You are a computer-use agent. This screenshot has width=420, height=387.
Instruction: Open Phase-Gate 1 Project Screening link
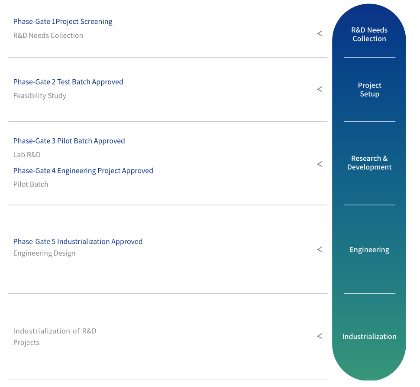click(x=63, y=22)
